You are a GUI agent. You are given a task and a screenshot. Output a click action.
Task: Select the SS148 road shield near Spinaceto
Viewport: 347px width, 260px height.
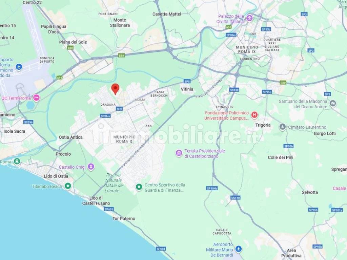click(x=234, y=90)
